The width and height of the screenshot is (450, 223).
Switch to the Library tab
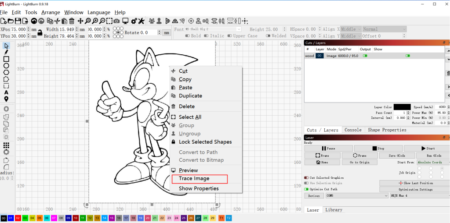point(334,210)
